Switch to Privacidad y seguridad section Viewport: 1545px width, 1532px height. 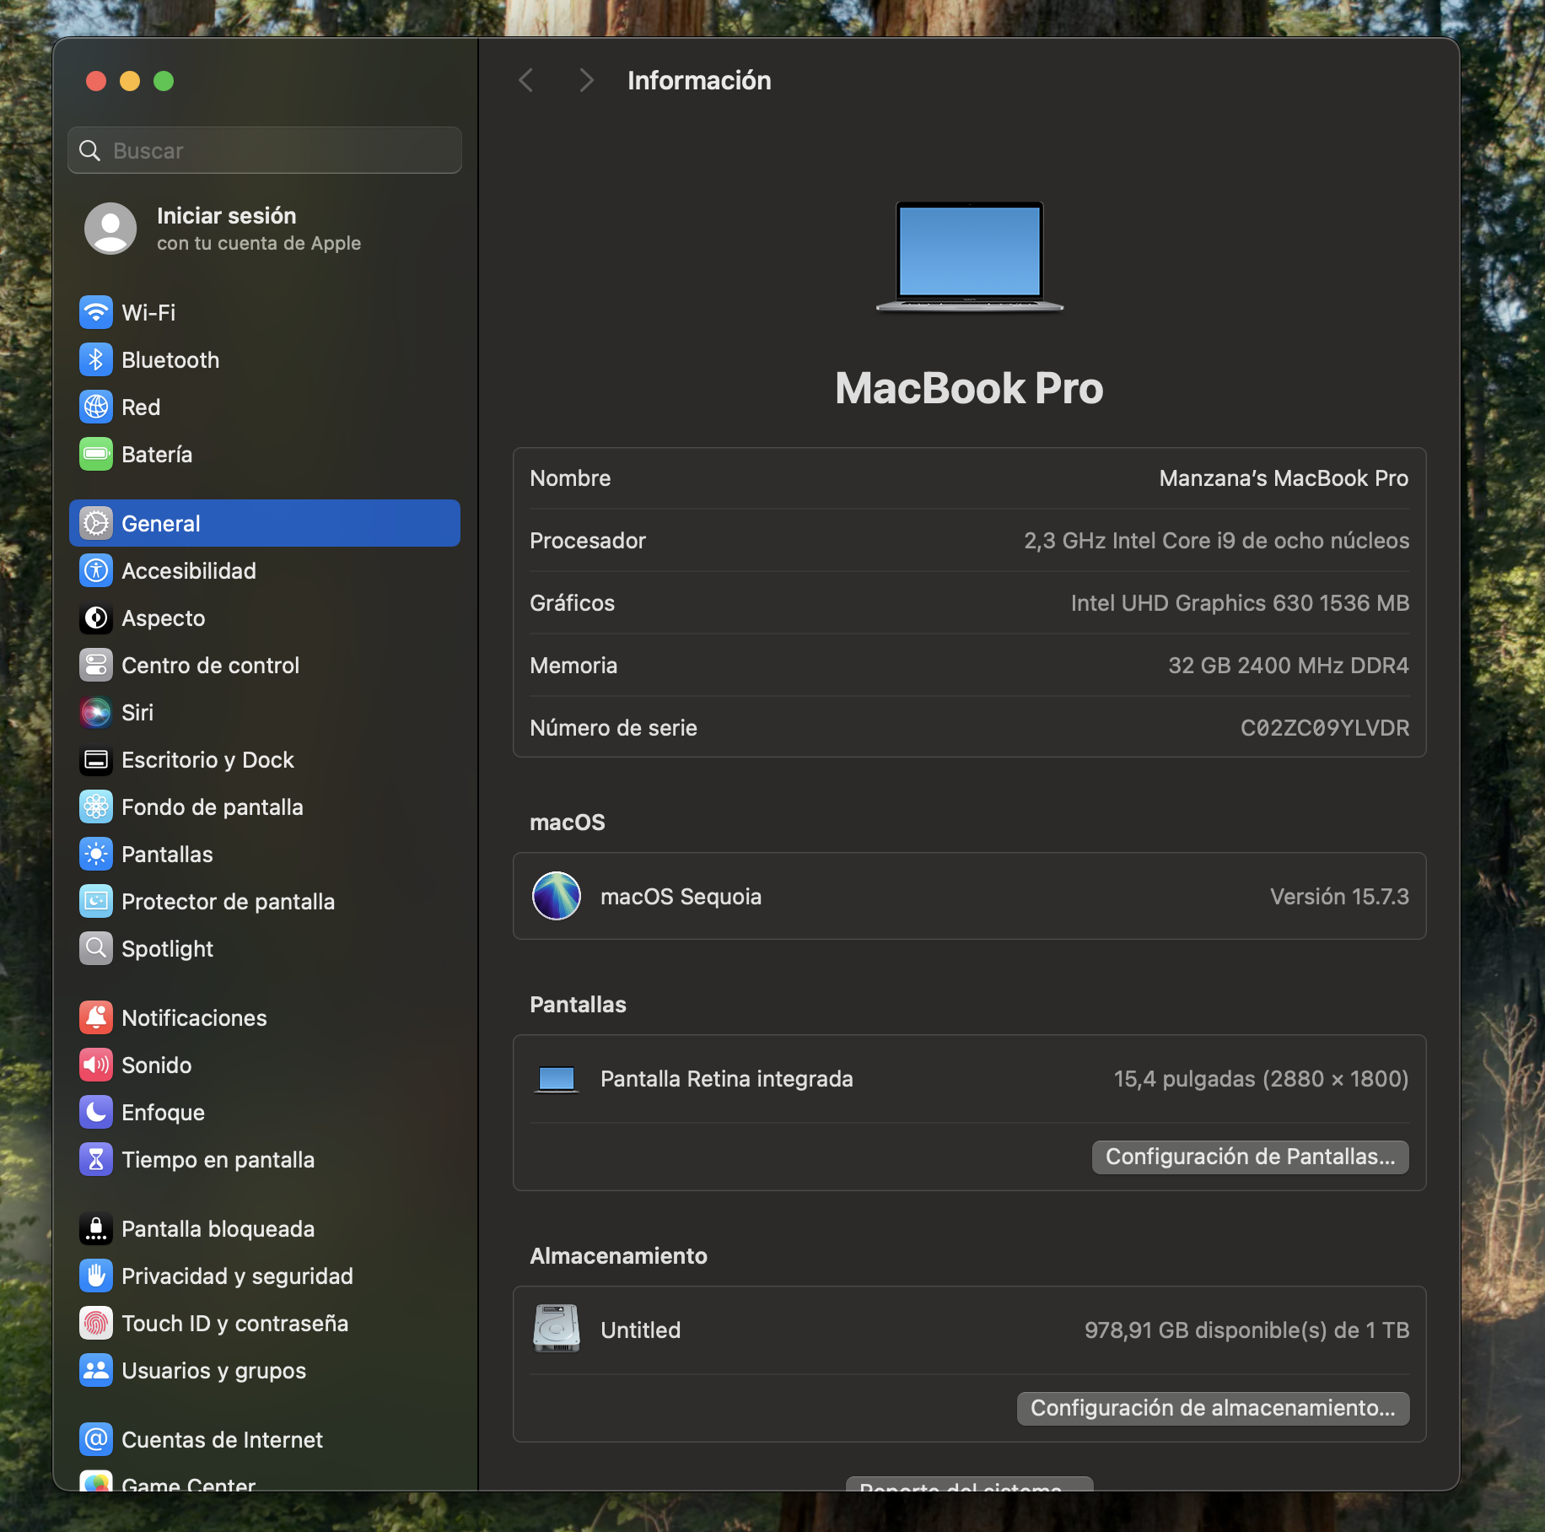tap(237, 1276)
